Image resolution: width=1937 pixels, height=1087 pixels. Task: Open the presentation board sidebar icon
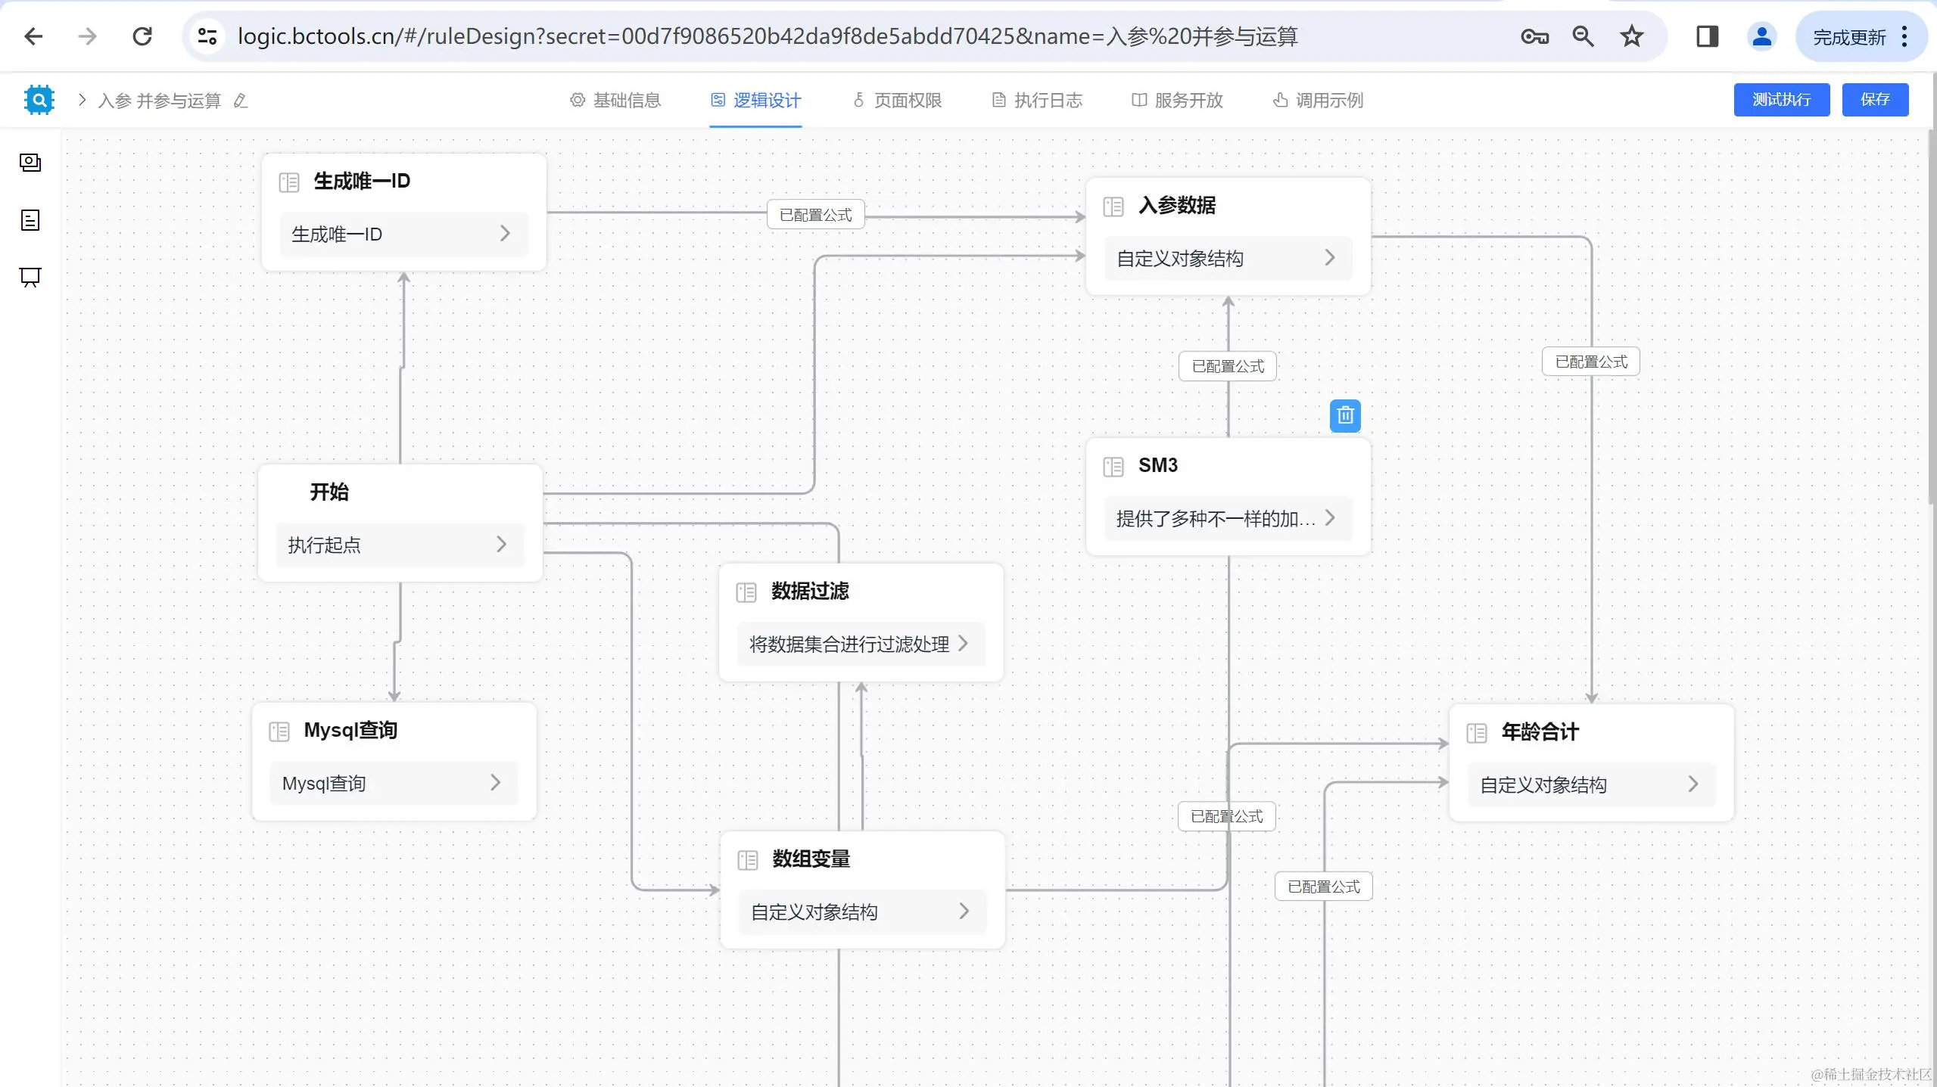click(30, 277)
